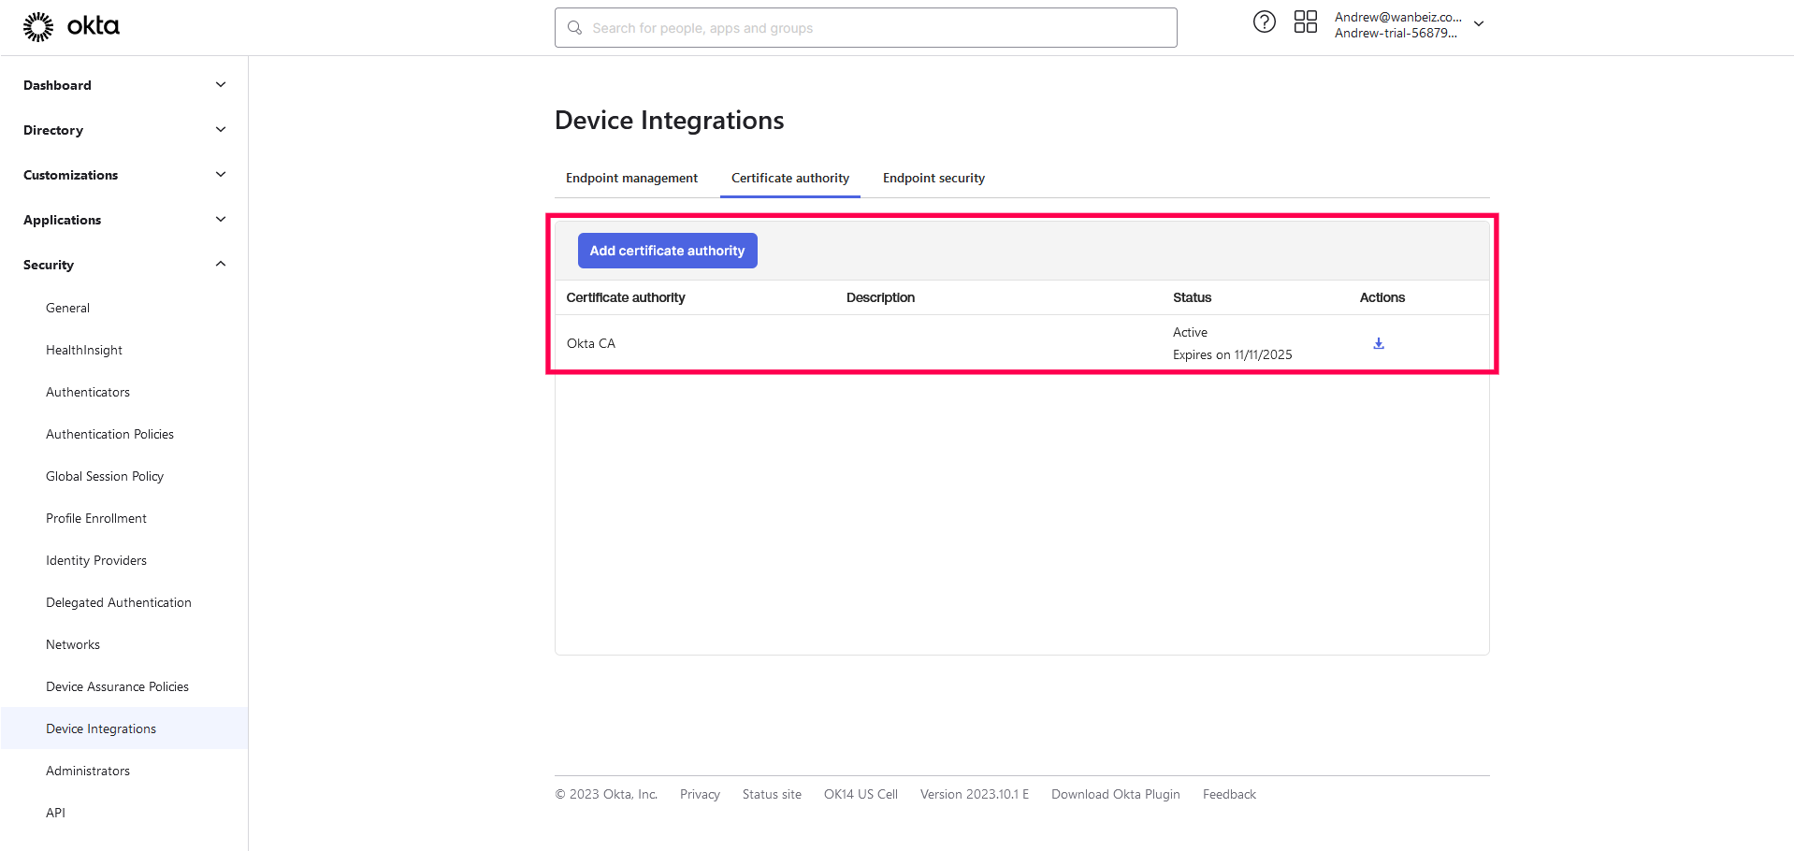Click the Download Okta Plugin link
The width and height of the screenshot is (1794, 851).
(1115, 795)
